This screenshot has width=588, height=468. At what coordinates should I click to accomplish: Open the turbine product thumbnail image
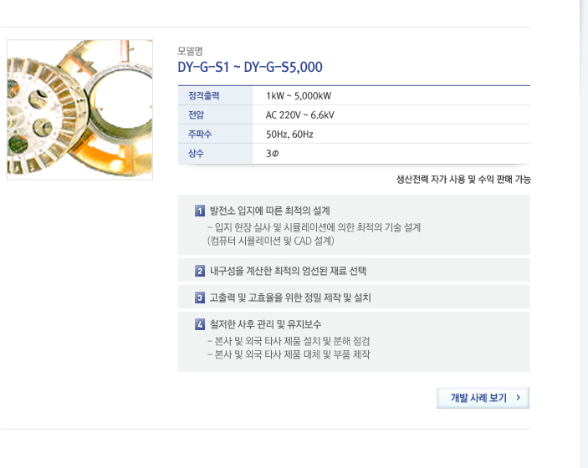click(x=79, y=109)
